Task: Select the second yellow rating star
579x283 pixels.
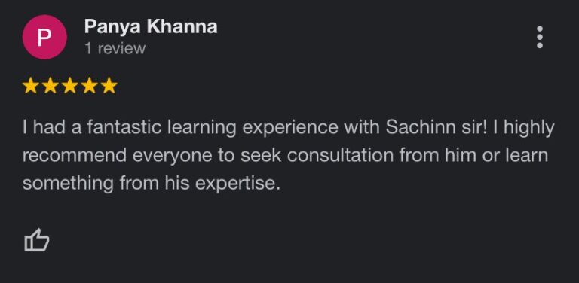Action: click(x=50, y=87)
